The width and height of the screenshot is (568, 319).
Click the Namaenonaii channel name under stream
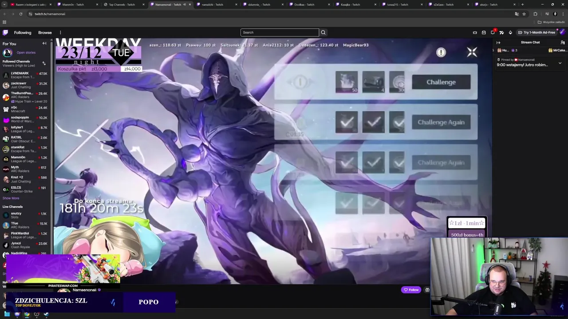[84, 290]
